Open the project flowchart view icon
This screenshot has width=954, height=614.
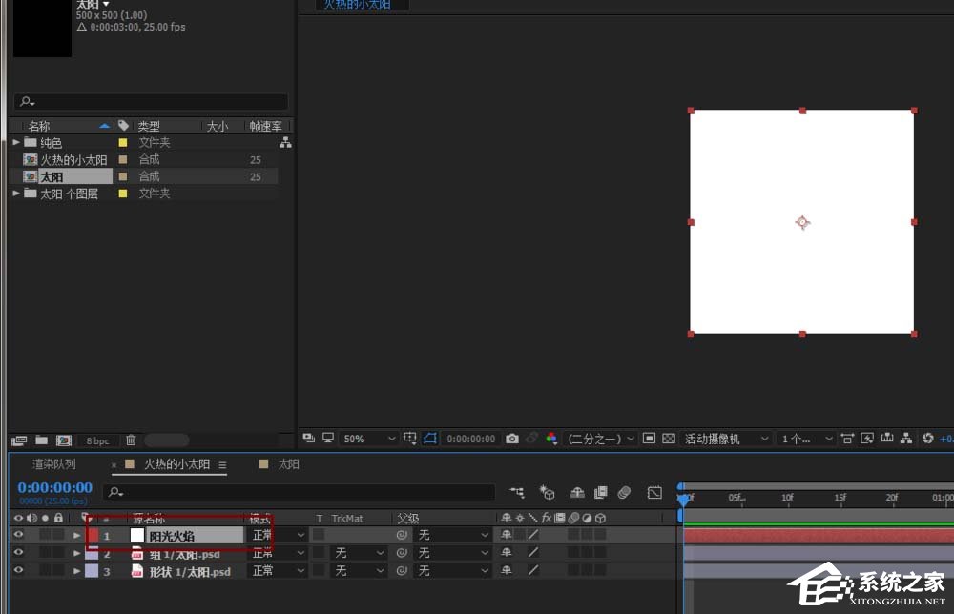click(284, 142)
